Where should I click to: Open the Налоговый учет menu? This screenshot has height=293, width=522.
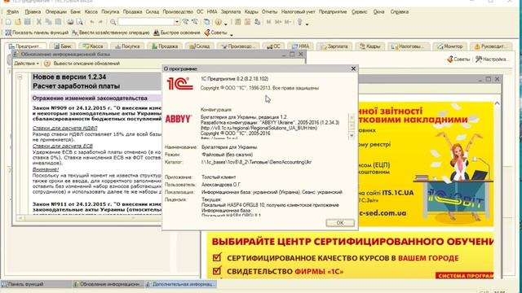coord(298,11)
